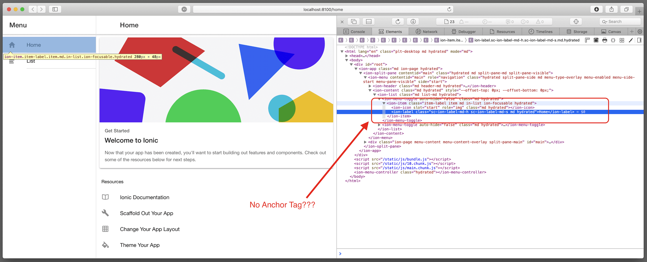Show Safari downloads

596,9
